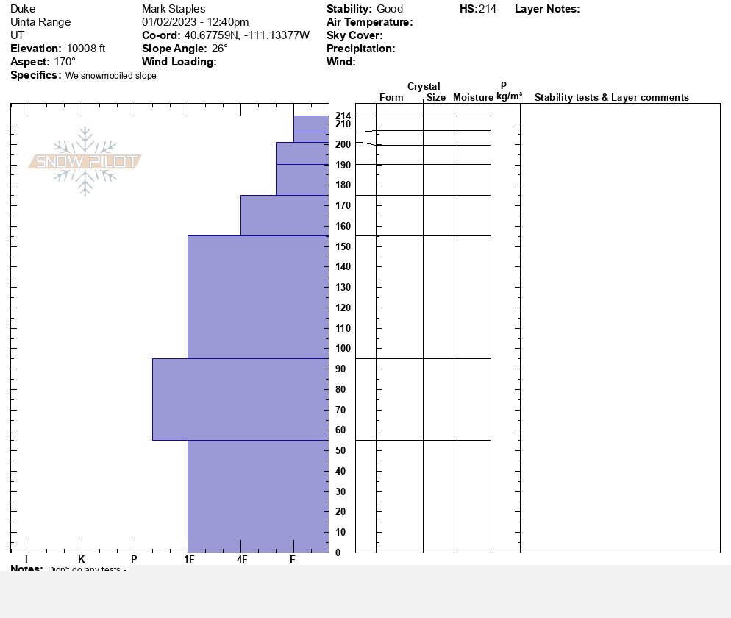The image size is (731, 618).
Task: Click the location name "Duke"
Action: 23,9
